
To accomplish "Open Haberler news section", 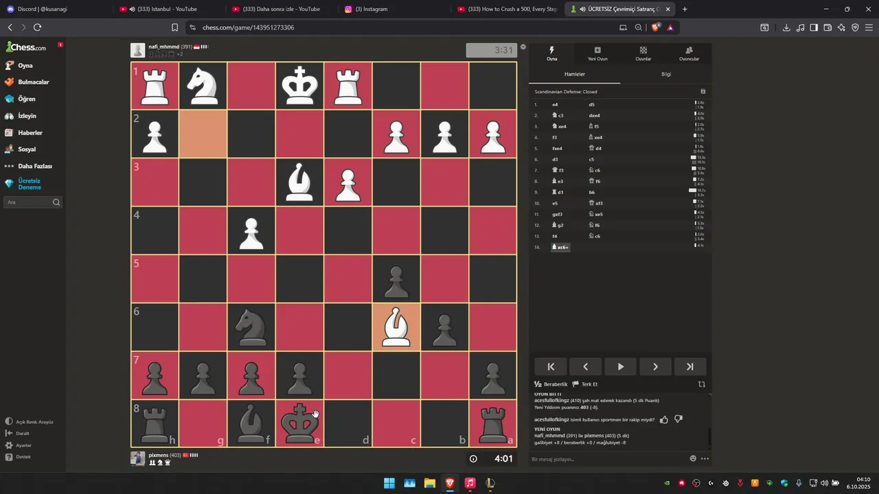I will [x=24, y=132].
